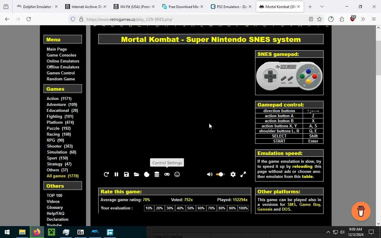Click the SNES gamepad image

(289, 76)
